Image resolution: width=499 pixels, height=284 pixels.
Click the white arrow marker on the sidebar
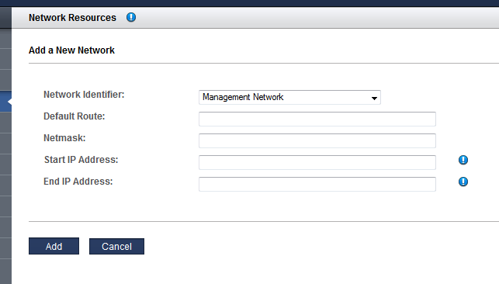tap(9, 102)
